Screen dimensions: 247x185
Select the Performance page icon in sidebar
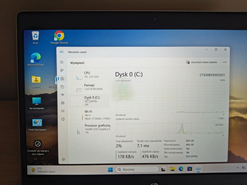coord(62,79)
